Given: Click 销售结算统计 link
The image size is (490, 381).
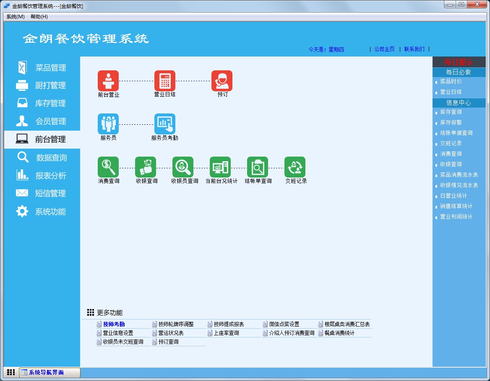Looking at the screenshot, I should point(456,206).
